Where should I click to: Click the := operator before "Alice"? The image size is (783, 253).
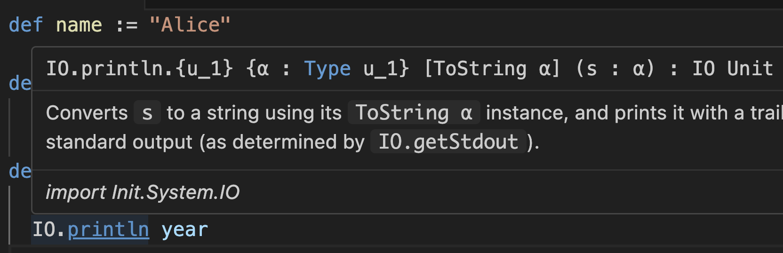126,25
